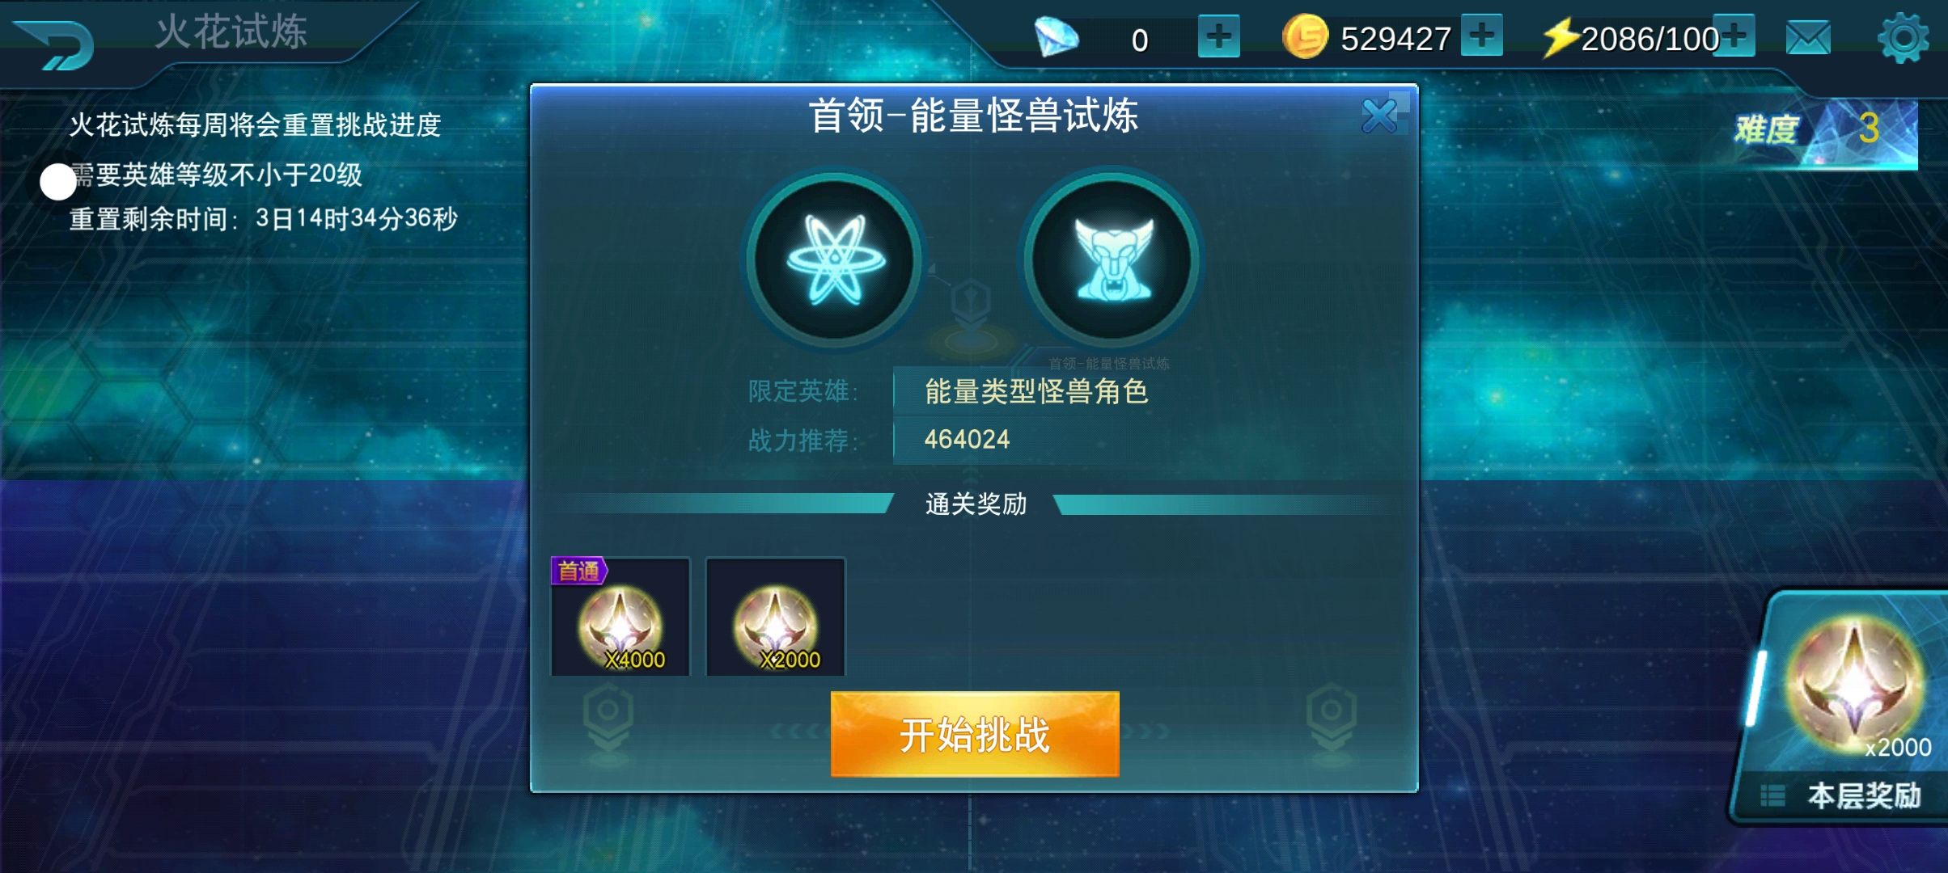Select the atom energy type emblem
This screenshot has height=873, width=1948.
pyautogui.click(x=834, y=260)
